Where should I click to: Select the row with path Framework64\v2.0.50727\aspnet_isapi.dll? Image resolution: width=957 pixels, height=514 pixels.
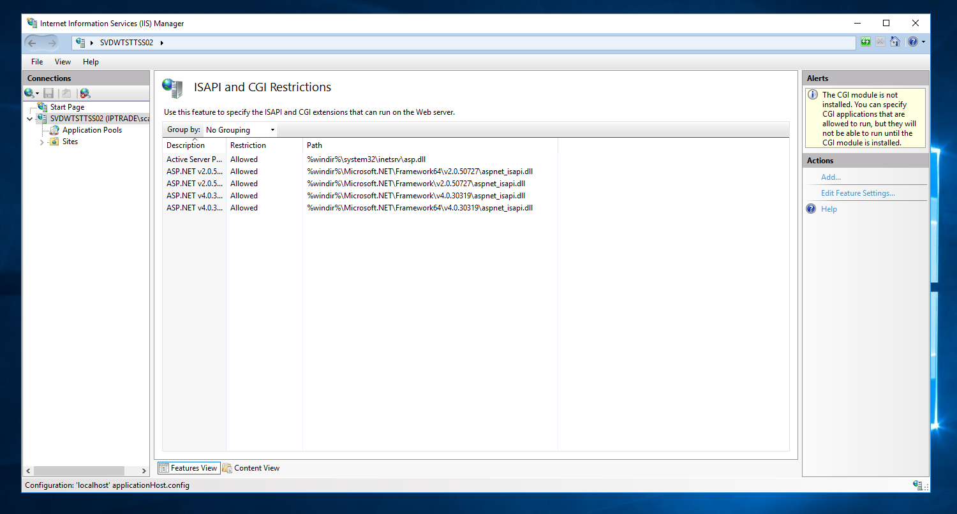360,172
